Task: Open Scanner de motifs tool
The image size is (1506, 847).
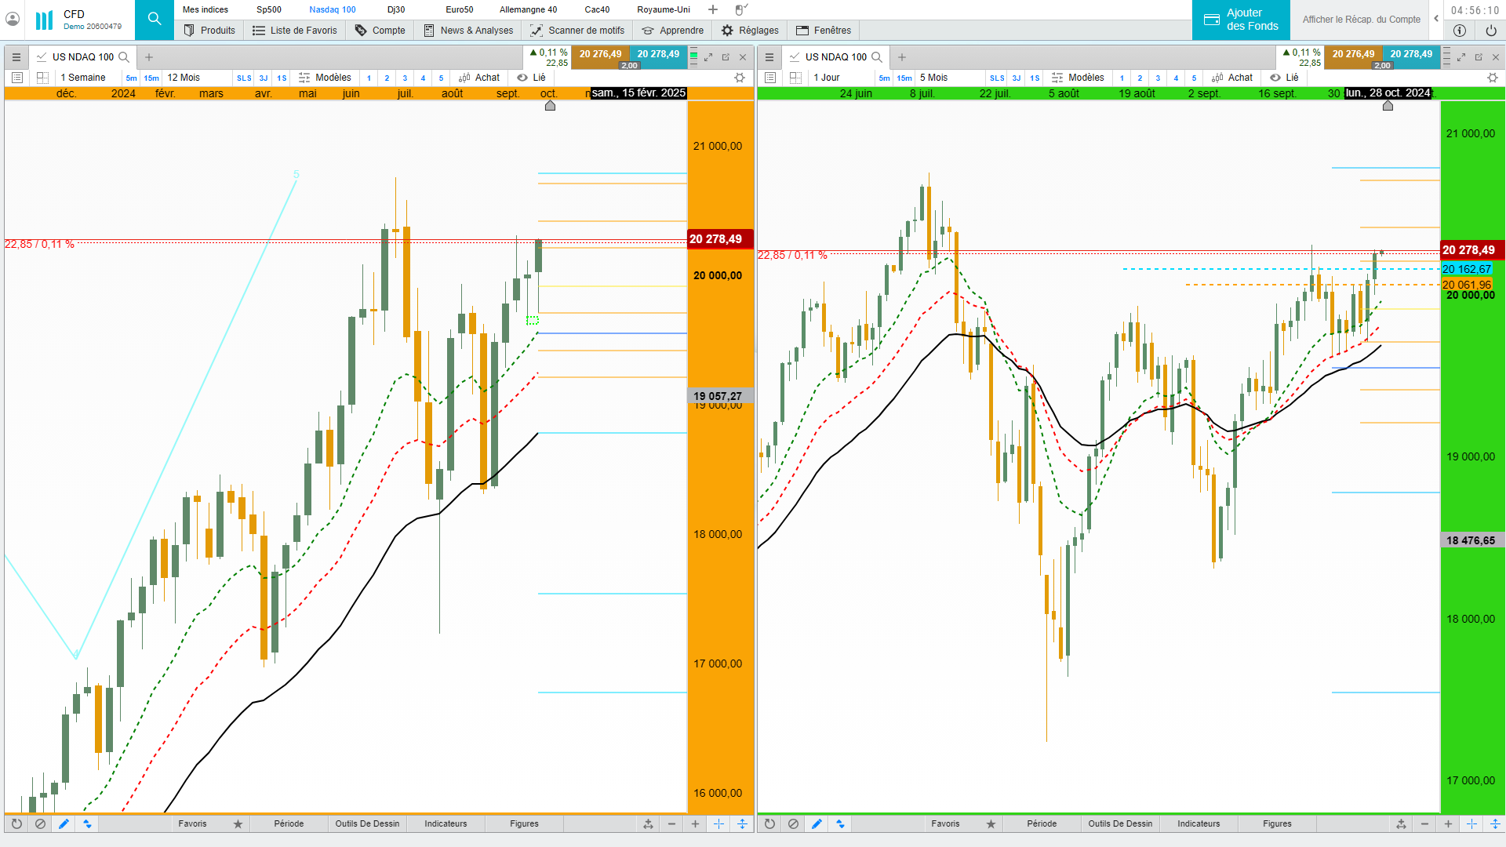Action: (x=577, y=31)
